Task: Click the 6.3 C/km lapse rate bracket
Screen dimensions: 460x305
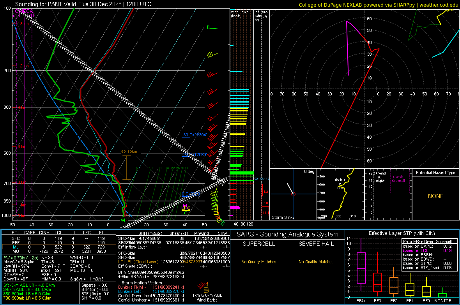Action: (126, 167)
